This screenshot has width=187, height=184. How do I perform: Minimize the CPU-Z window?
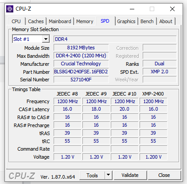(132, 9)
